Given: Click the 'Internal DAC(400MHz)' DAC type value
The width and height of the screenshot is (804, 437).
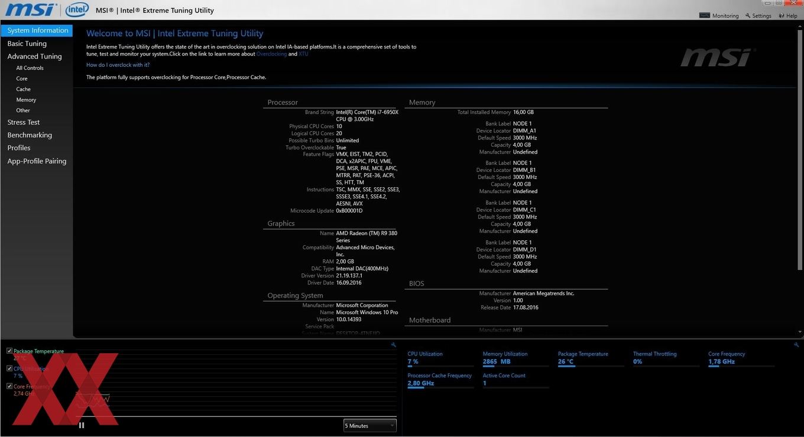Looking at the screenshot, I should click(362, 269).
